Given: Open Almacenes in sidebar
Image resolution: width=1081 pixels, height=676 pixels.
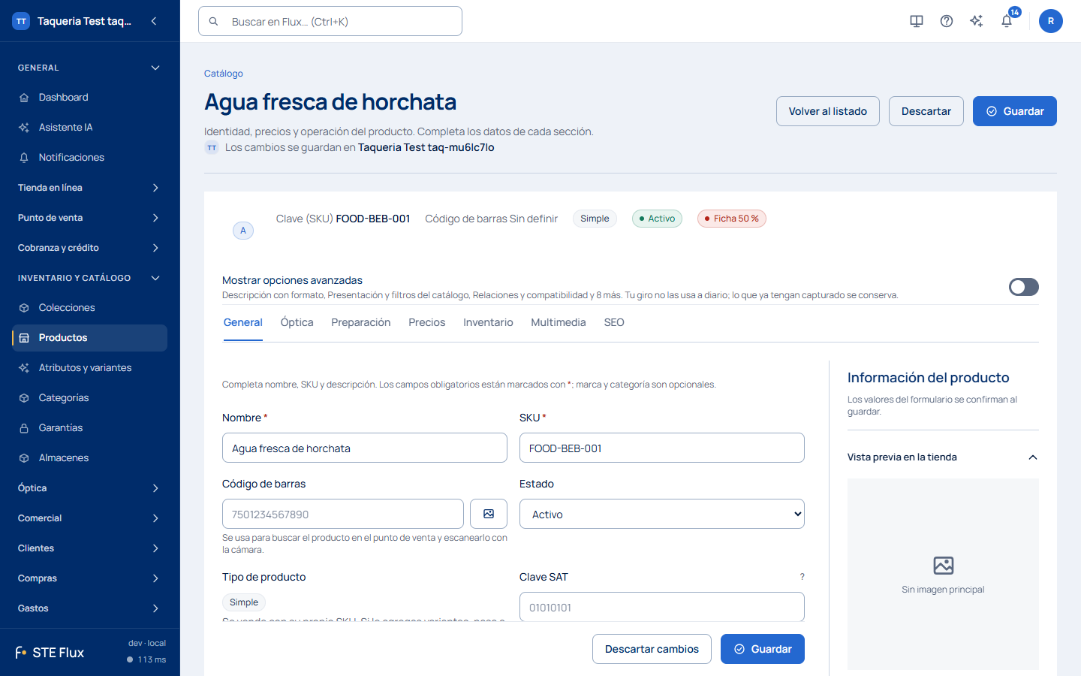Looking at the screenshot, I should point(89,458).
